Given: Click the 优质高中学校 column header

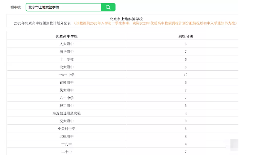Looking at the screenshot, I should 67,36.
